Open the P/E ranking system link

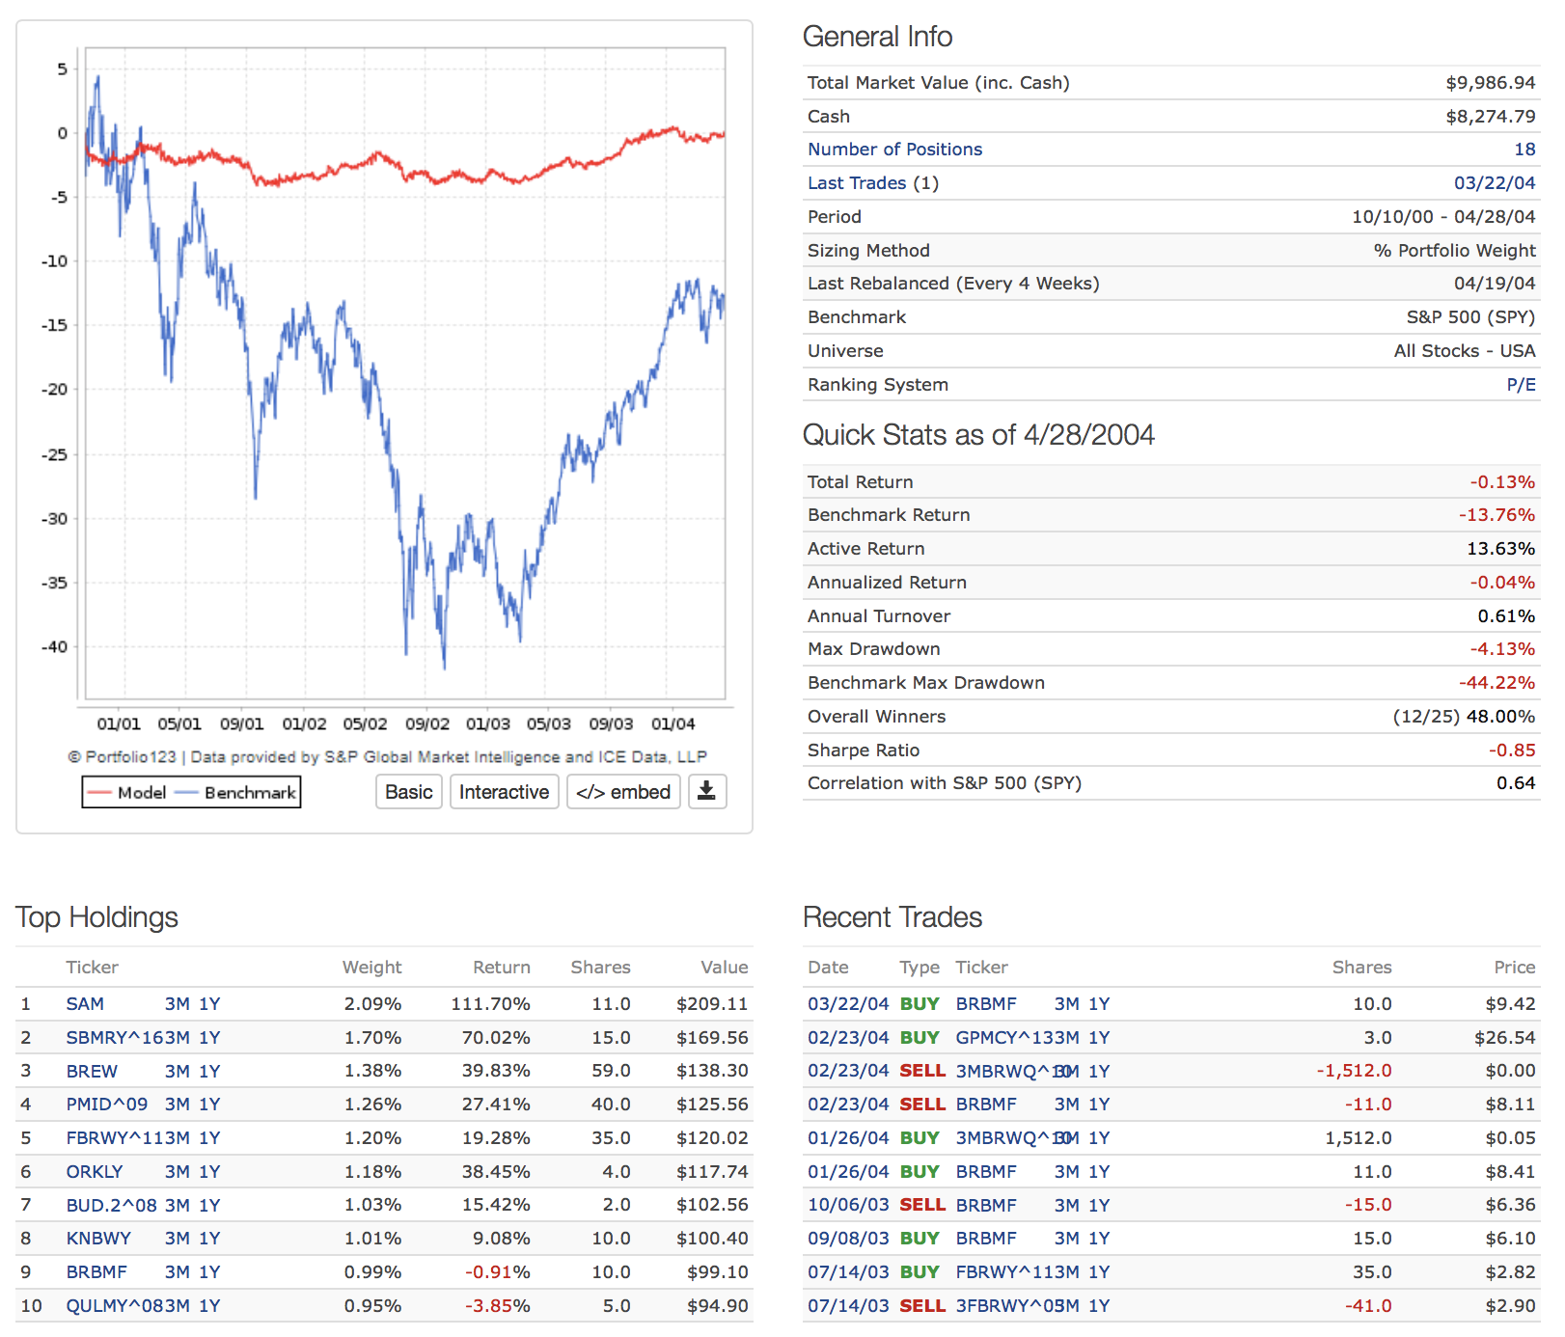(1521, 385)
